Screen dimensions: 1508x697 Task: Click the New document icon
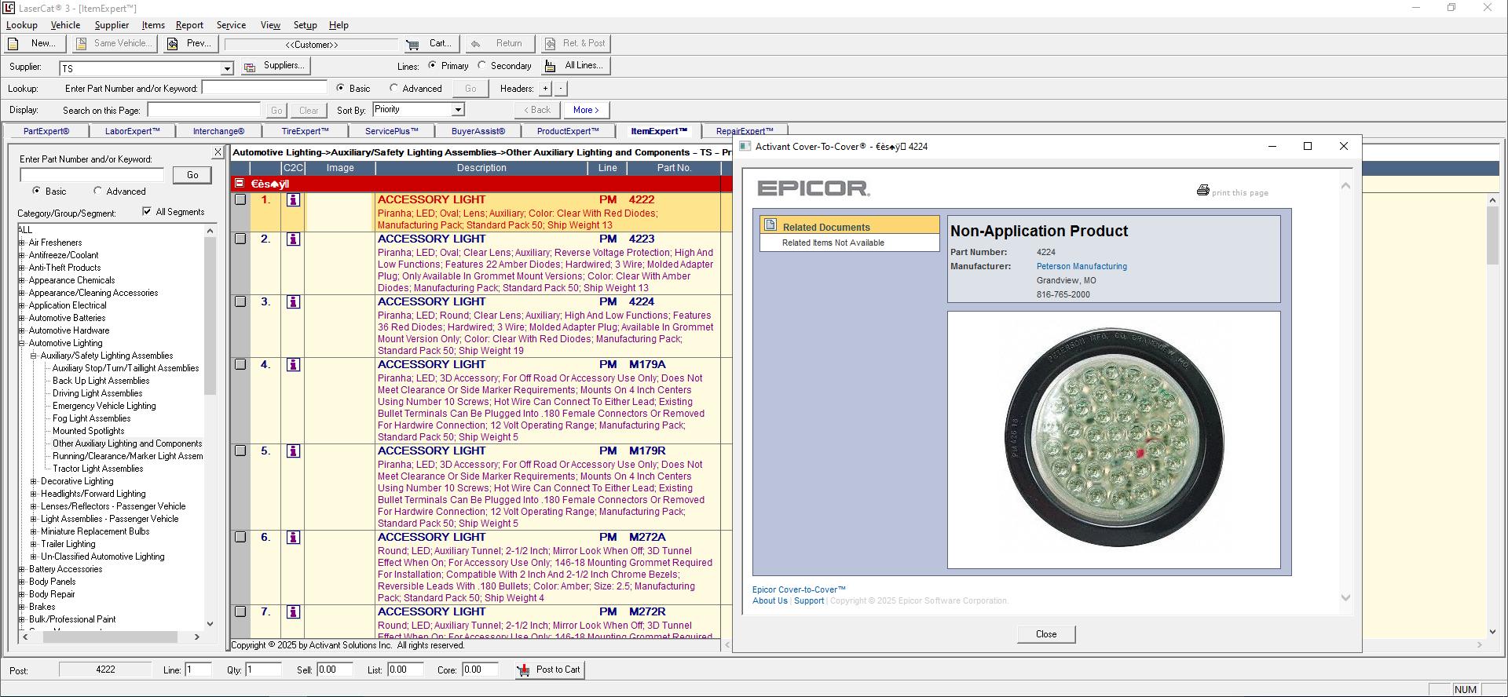pos(13,44)
